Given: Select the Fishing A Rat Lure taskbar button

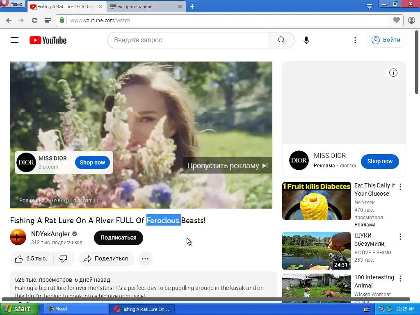Looking at the screenshot, I should [x=142, y=309].
